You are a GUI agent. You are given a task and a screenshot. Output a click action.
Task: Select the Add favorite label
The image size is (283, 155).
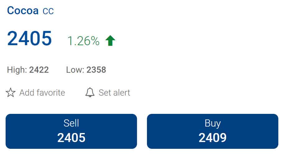point(42,93)
